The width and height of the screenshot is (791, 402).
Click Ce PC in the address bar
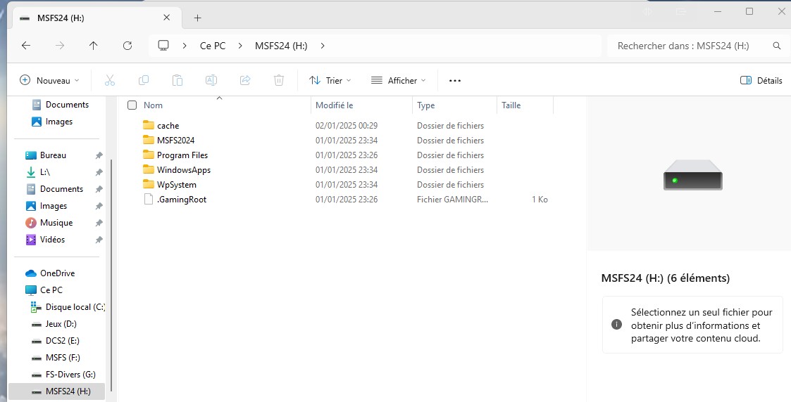[x=213, y=46]
